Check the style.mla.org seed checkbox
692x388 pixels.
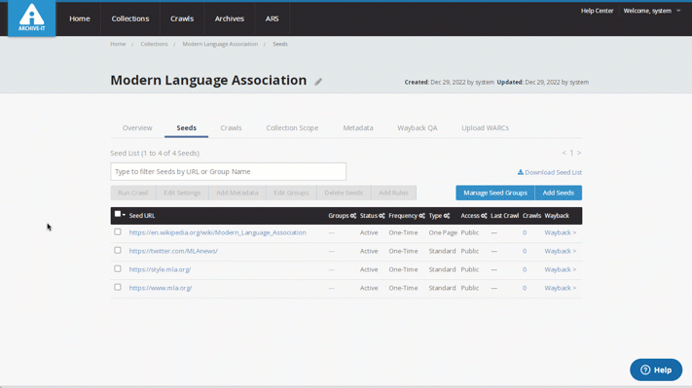coord(118,269)
